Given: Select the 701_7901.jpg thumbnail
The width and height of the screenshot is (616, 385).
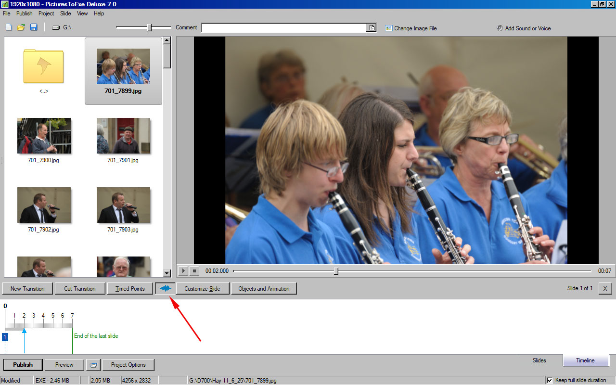Looking at the screenshot, I should 123,136.
